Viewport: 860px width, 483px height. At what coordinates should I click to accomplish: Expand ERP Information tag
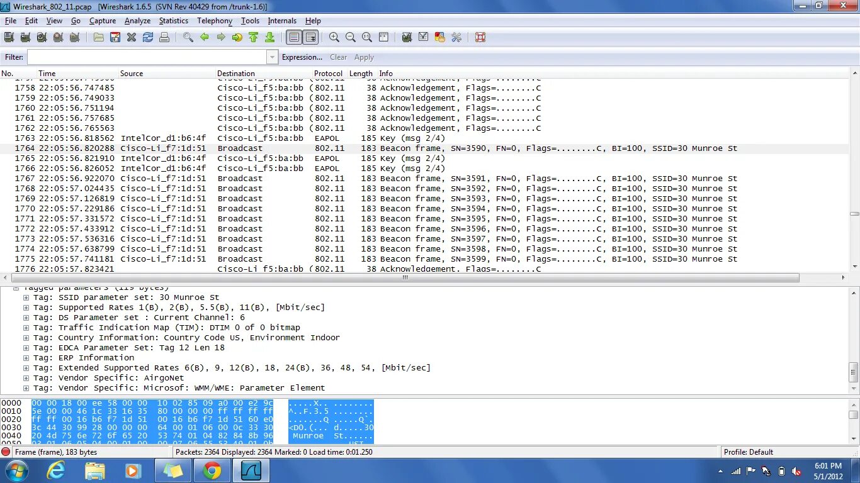coord(26,358)
